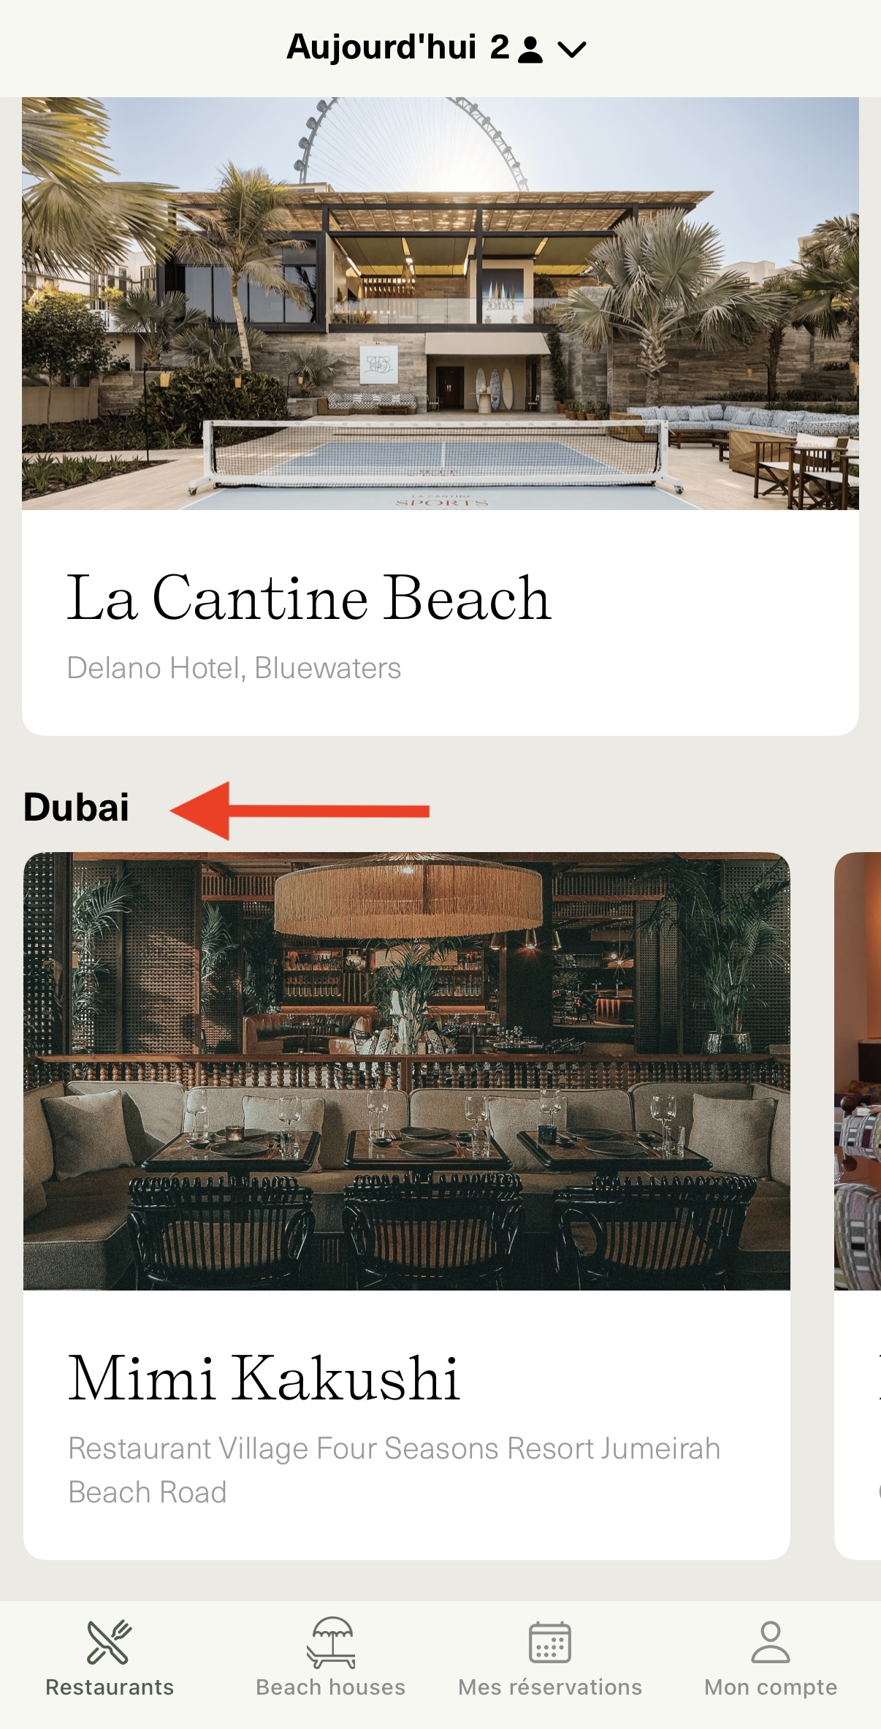Tap the person icon for Mon compte
The image size is (881, 1729).
click(x=771, y=1641)
